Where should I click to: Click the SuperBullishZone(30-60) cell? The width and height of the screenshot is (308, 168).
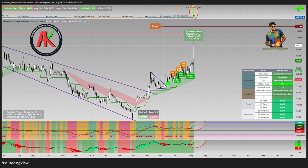[x=283, y=81]
